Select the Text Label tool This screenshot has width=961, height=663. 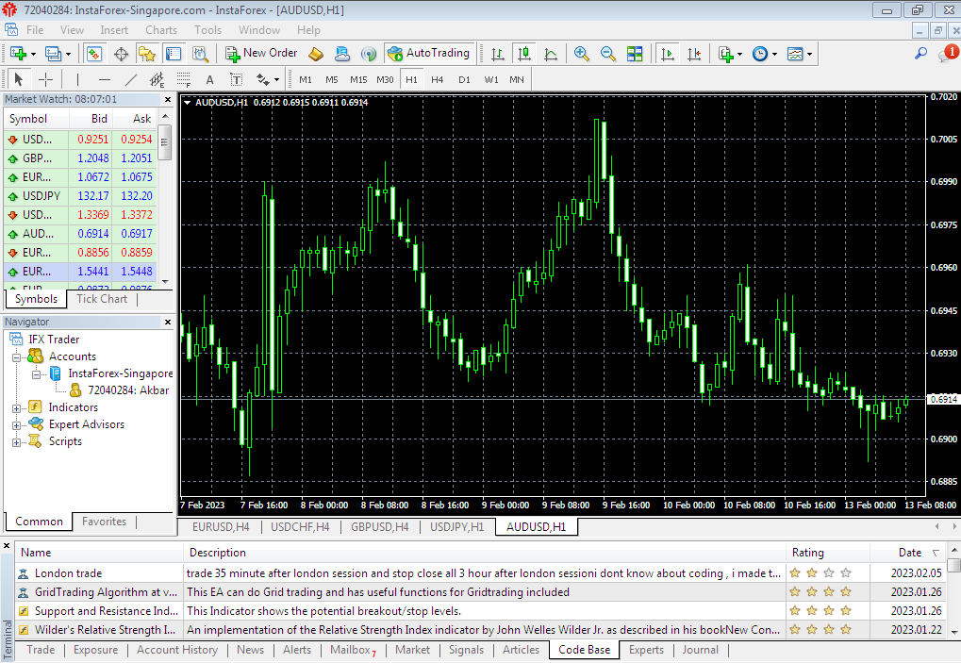[236, 79]
